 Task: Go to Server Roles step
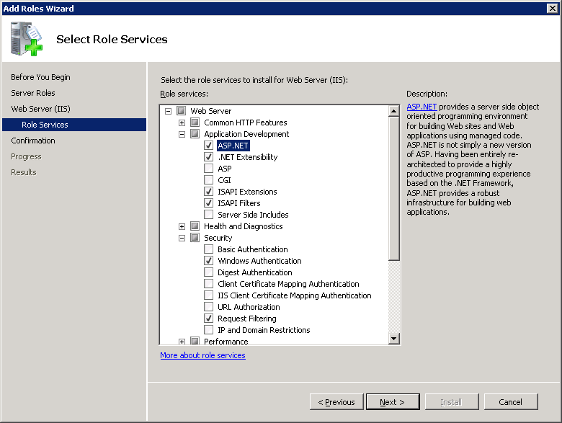click(33, 93)
